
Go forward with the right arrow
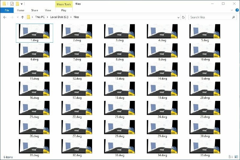[12, 17]
